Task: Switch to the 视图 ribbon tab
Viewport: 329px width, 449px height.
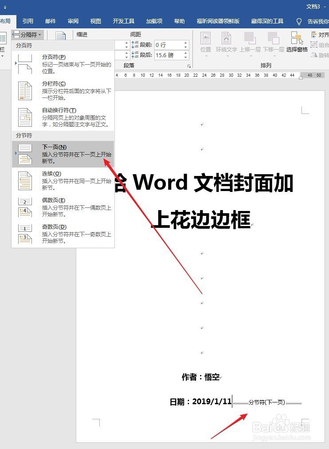Action: [96, 21]
